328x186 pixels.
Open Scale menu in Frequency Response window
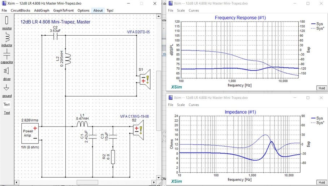(181, 10)
